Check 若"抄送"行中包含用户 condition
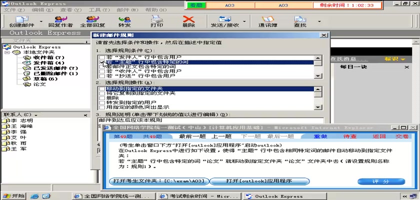 [x=101, y=76]
